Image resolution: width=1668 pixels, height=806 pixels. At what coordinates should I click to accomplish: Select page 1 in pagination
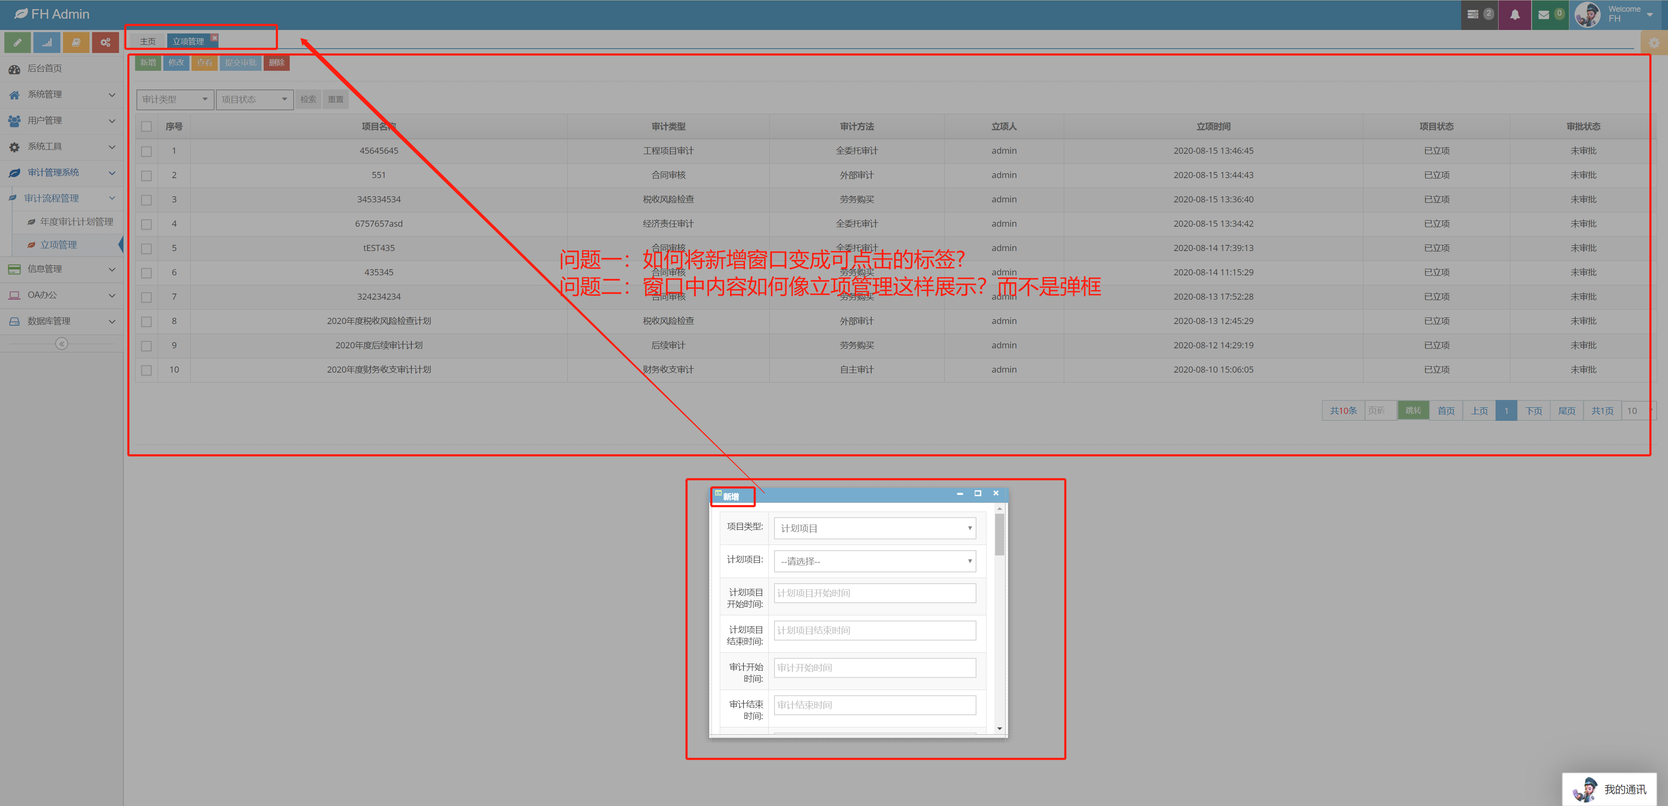pos(1506,410)
